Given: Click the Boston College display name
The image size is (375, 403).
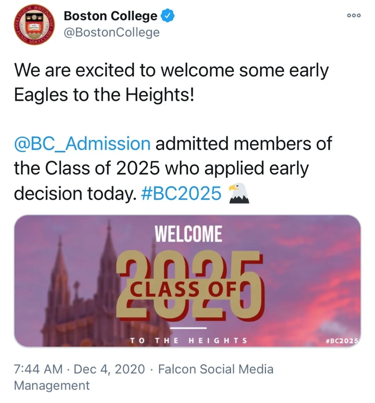Looking at the screenshot, I should tap(110, 16).
